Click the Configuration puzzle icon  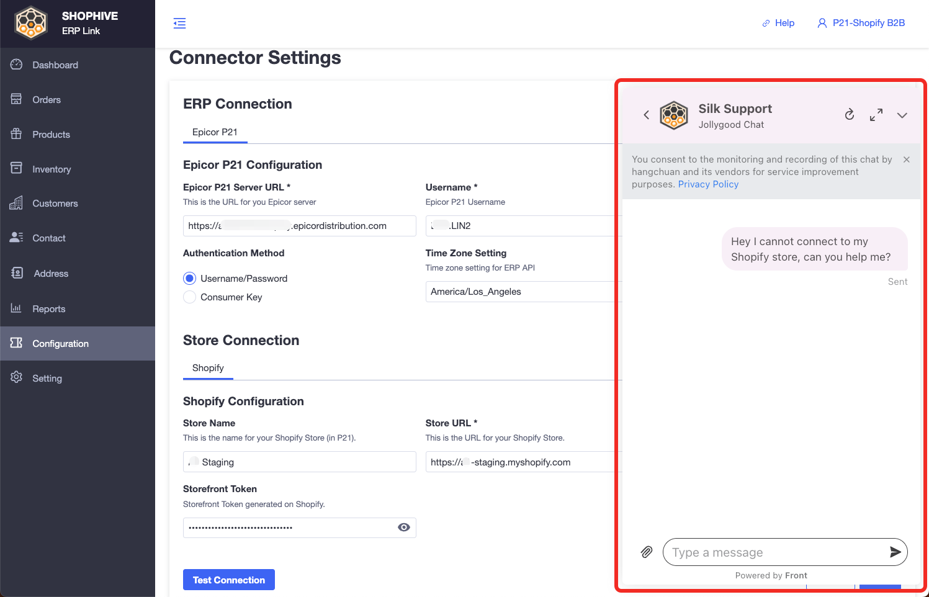17,343
